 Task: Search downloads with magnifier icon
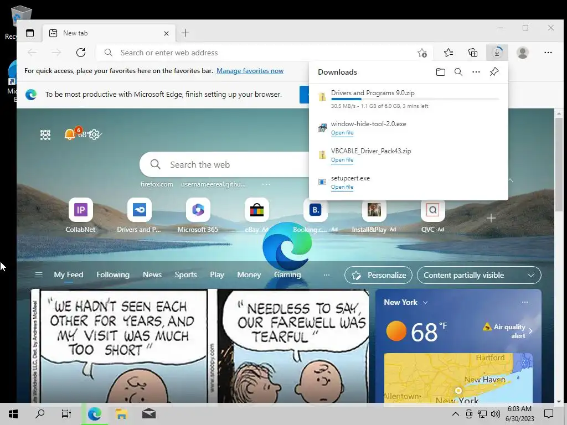458,72
